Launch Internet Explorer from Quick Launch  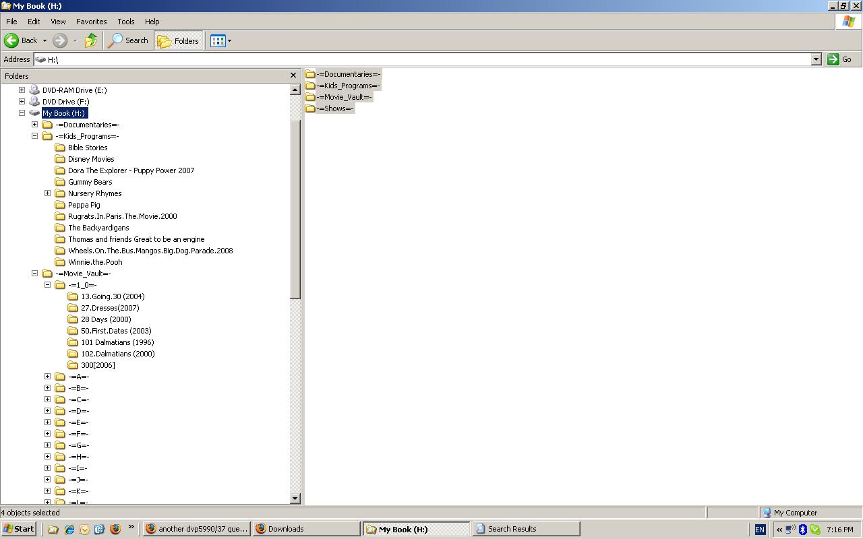(69, 529)
